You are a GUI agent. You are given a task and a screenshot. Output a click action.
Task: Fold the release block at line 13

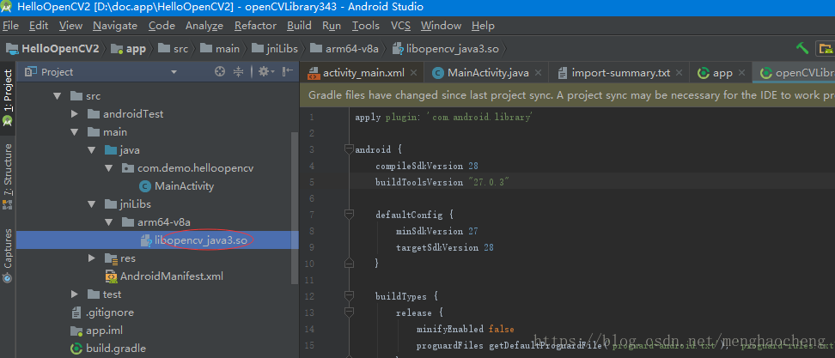350,312
